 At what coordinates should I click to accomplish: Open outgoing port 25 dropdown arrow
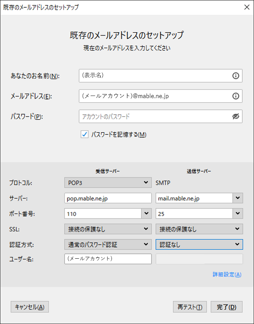click(x=237, y=213)
